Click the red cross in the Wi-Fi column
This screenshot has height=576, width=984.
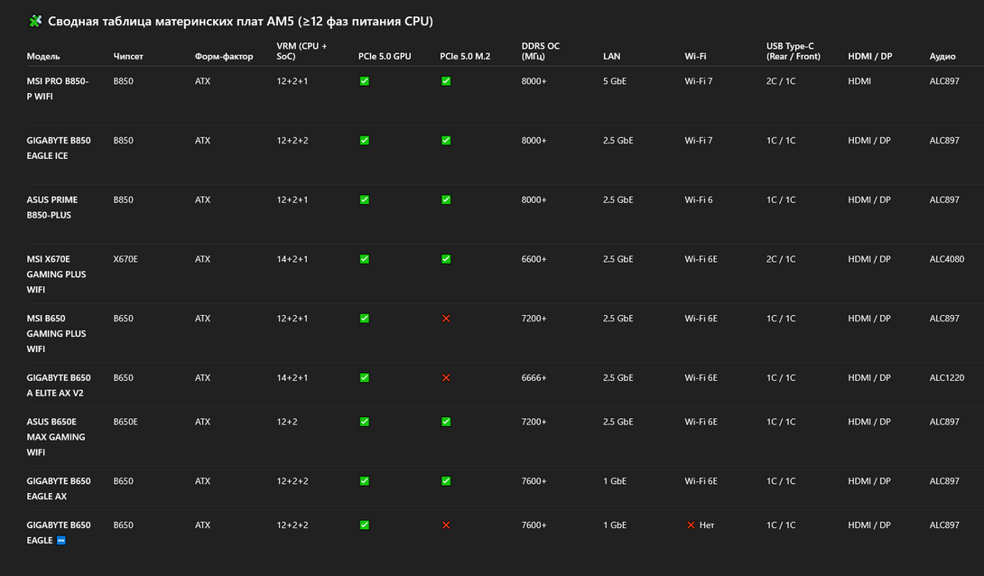[x=691, y=525]
